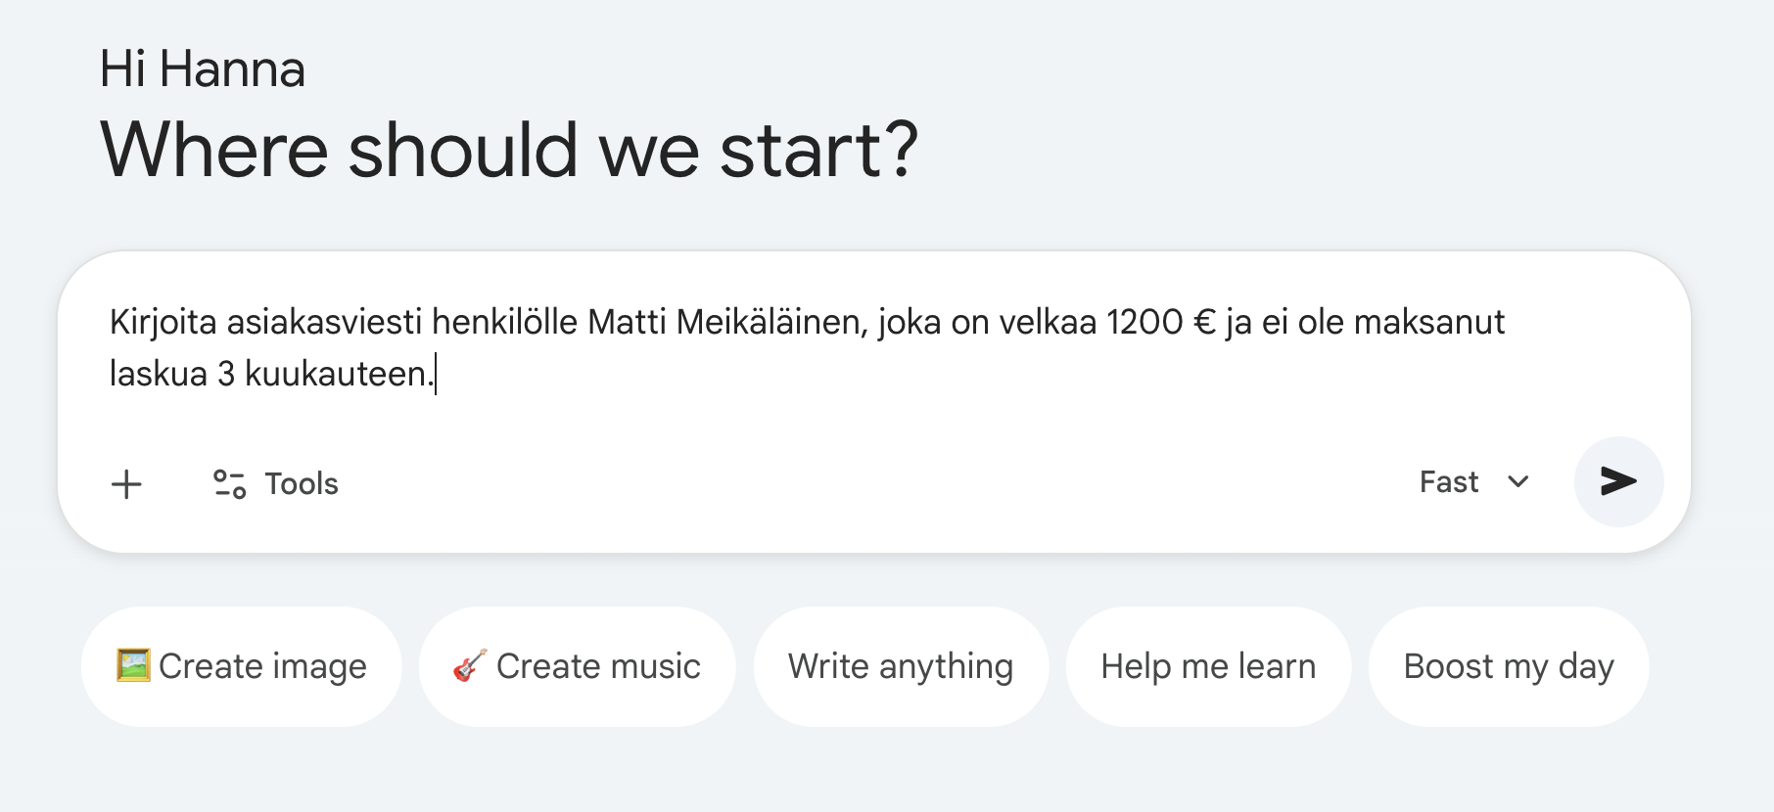Screen dimensions: 1774x812
Task: Click the Create music suggestion chip
Action: (578, 665)
